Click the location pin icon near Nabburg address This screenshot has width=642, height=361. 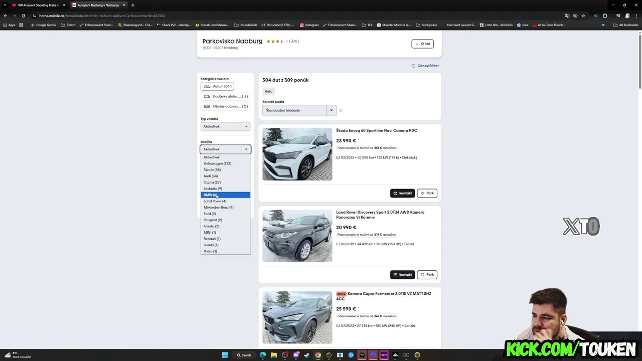pos(205,48)
